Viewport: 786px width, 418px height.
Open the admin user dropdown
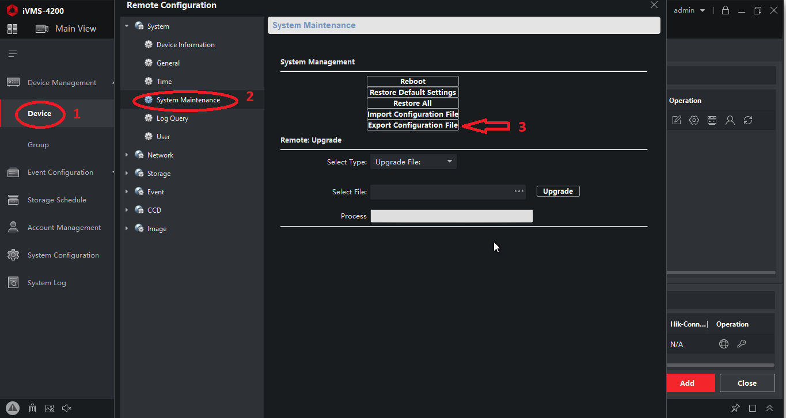[689, 10]
